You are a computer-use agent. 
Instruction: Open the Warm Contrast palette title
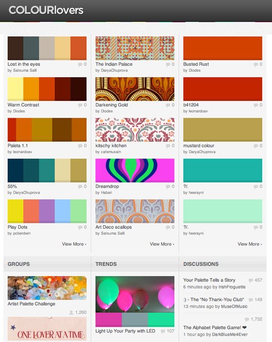[x=24, y=105]
